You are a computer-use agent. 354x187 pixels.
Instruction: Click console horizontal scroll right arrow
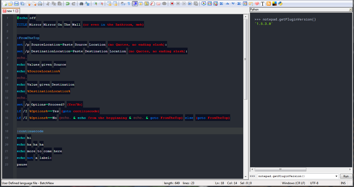[x=350, y=169]
